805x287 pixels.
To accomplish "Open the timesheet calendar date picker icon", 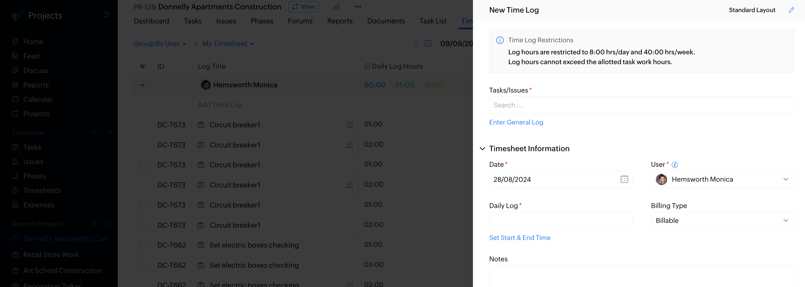I will tap(428, 44).
